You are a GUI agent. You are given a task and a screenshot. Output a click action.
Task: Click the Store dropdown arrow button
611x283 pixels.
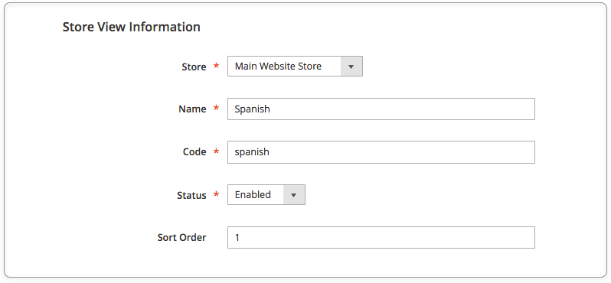tap(351, 67)
